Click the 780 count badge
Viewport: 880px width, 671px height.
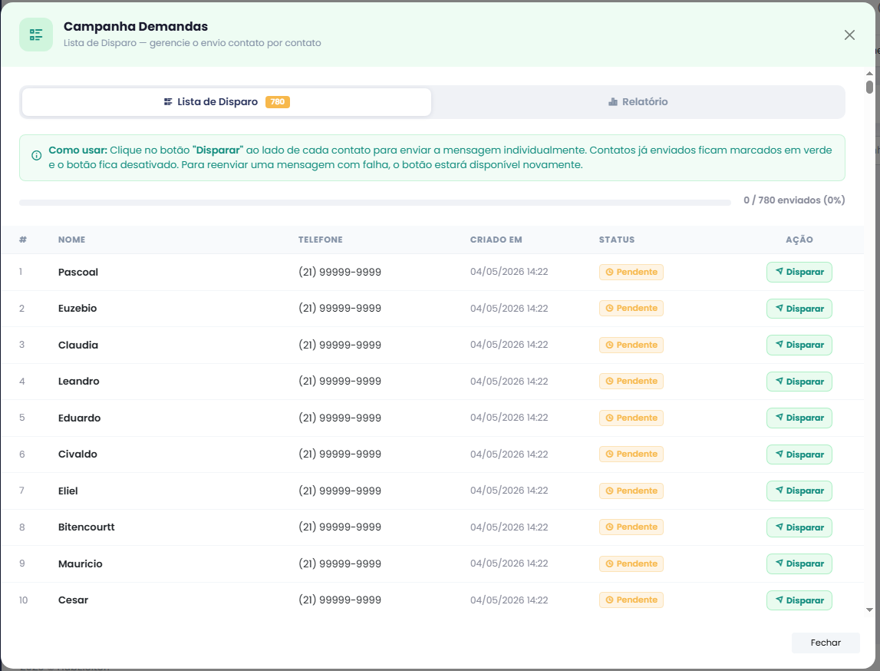(x=277, y=101)
